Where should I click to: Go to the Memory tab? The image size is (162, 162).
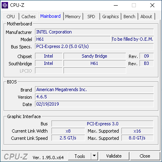point(73,17)
